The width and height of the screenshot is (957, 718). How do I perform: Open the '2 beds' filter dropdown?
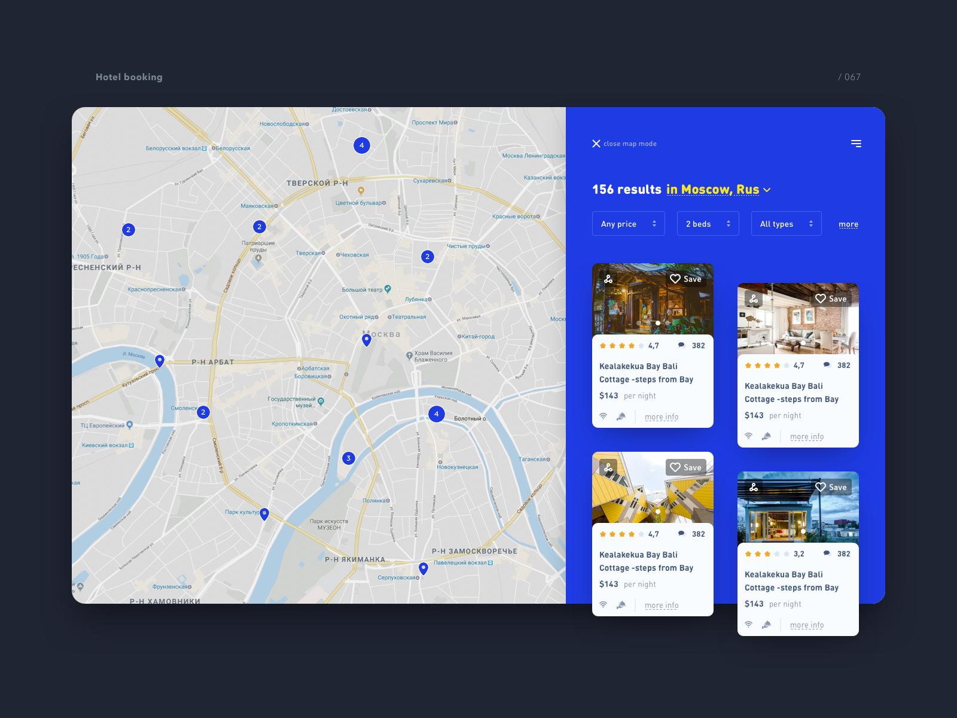(x=708, y=224)
